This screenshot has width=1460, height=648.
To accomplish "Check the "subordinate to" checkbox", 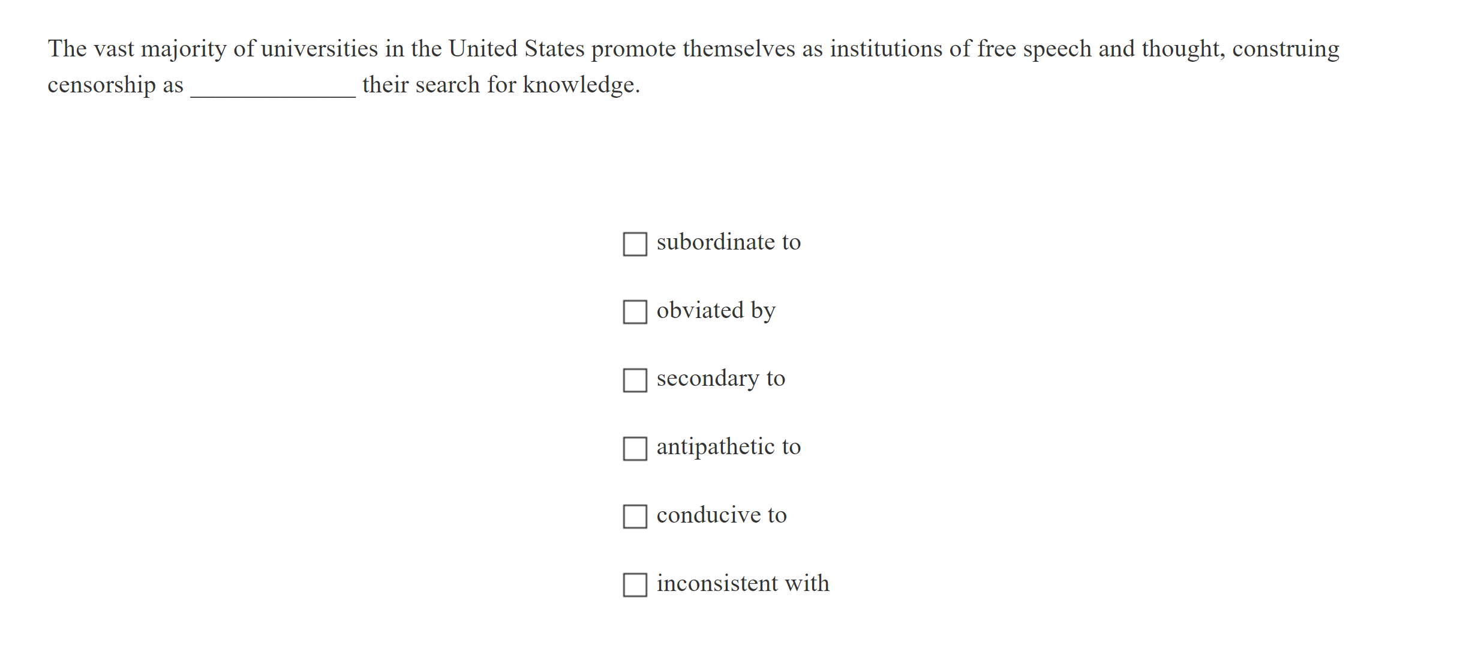I will pos(634,244).
